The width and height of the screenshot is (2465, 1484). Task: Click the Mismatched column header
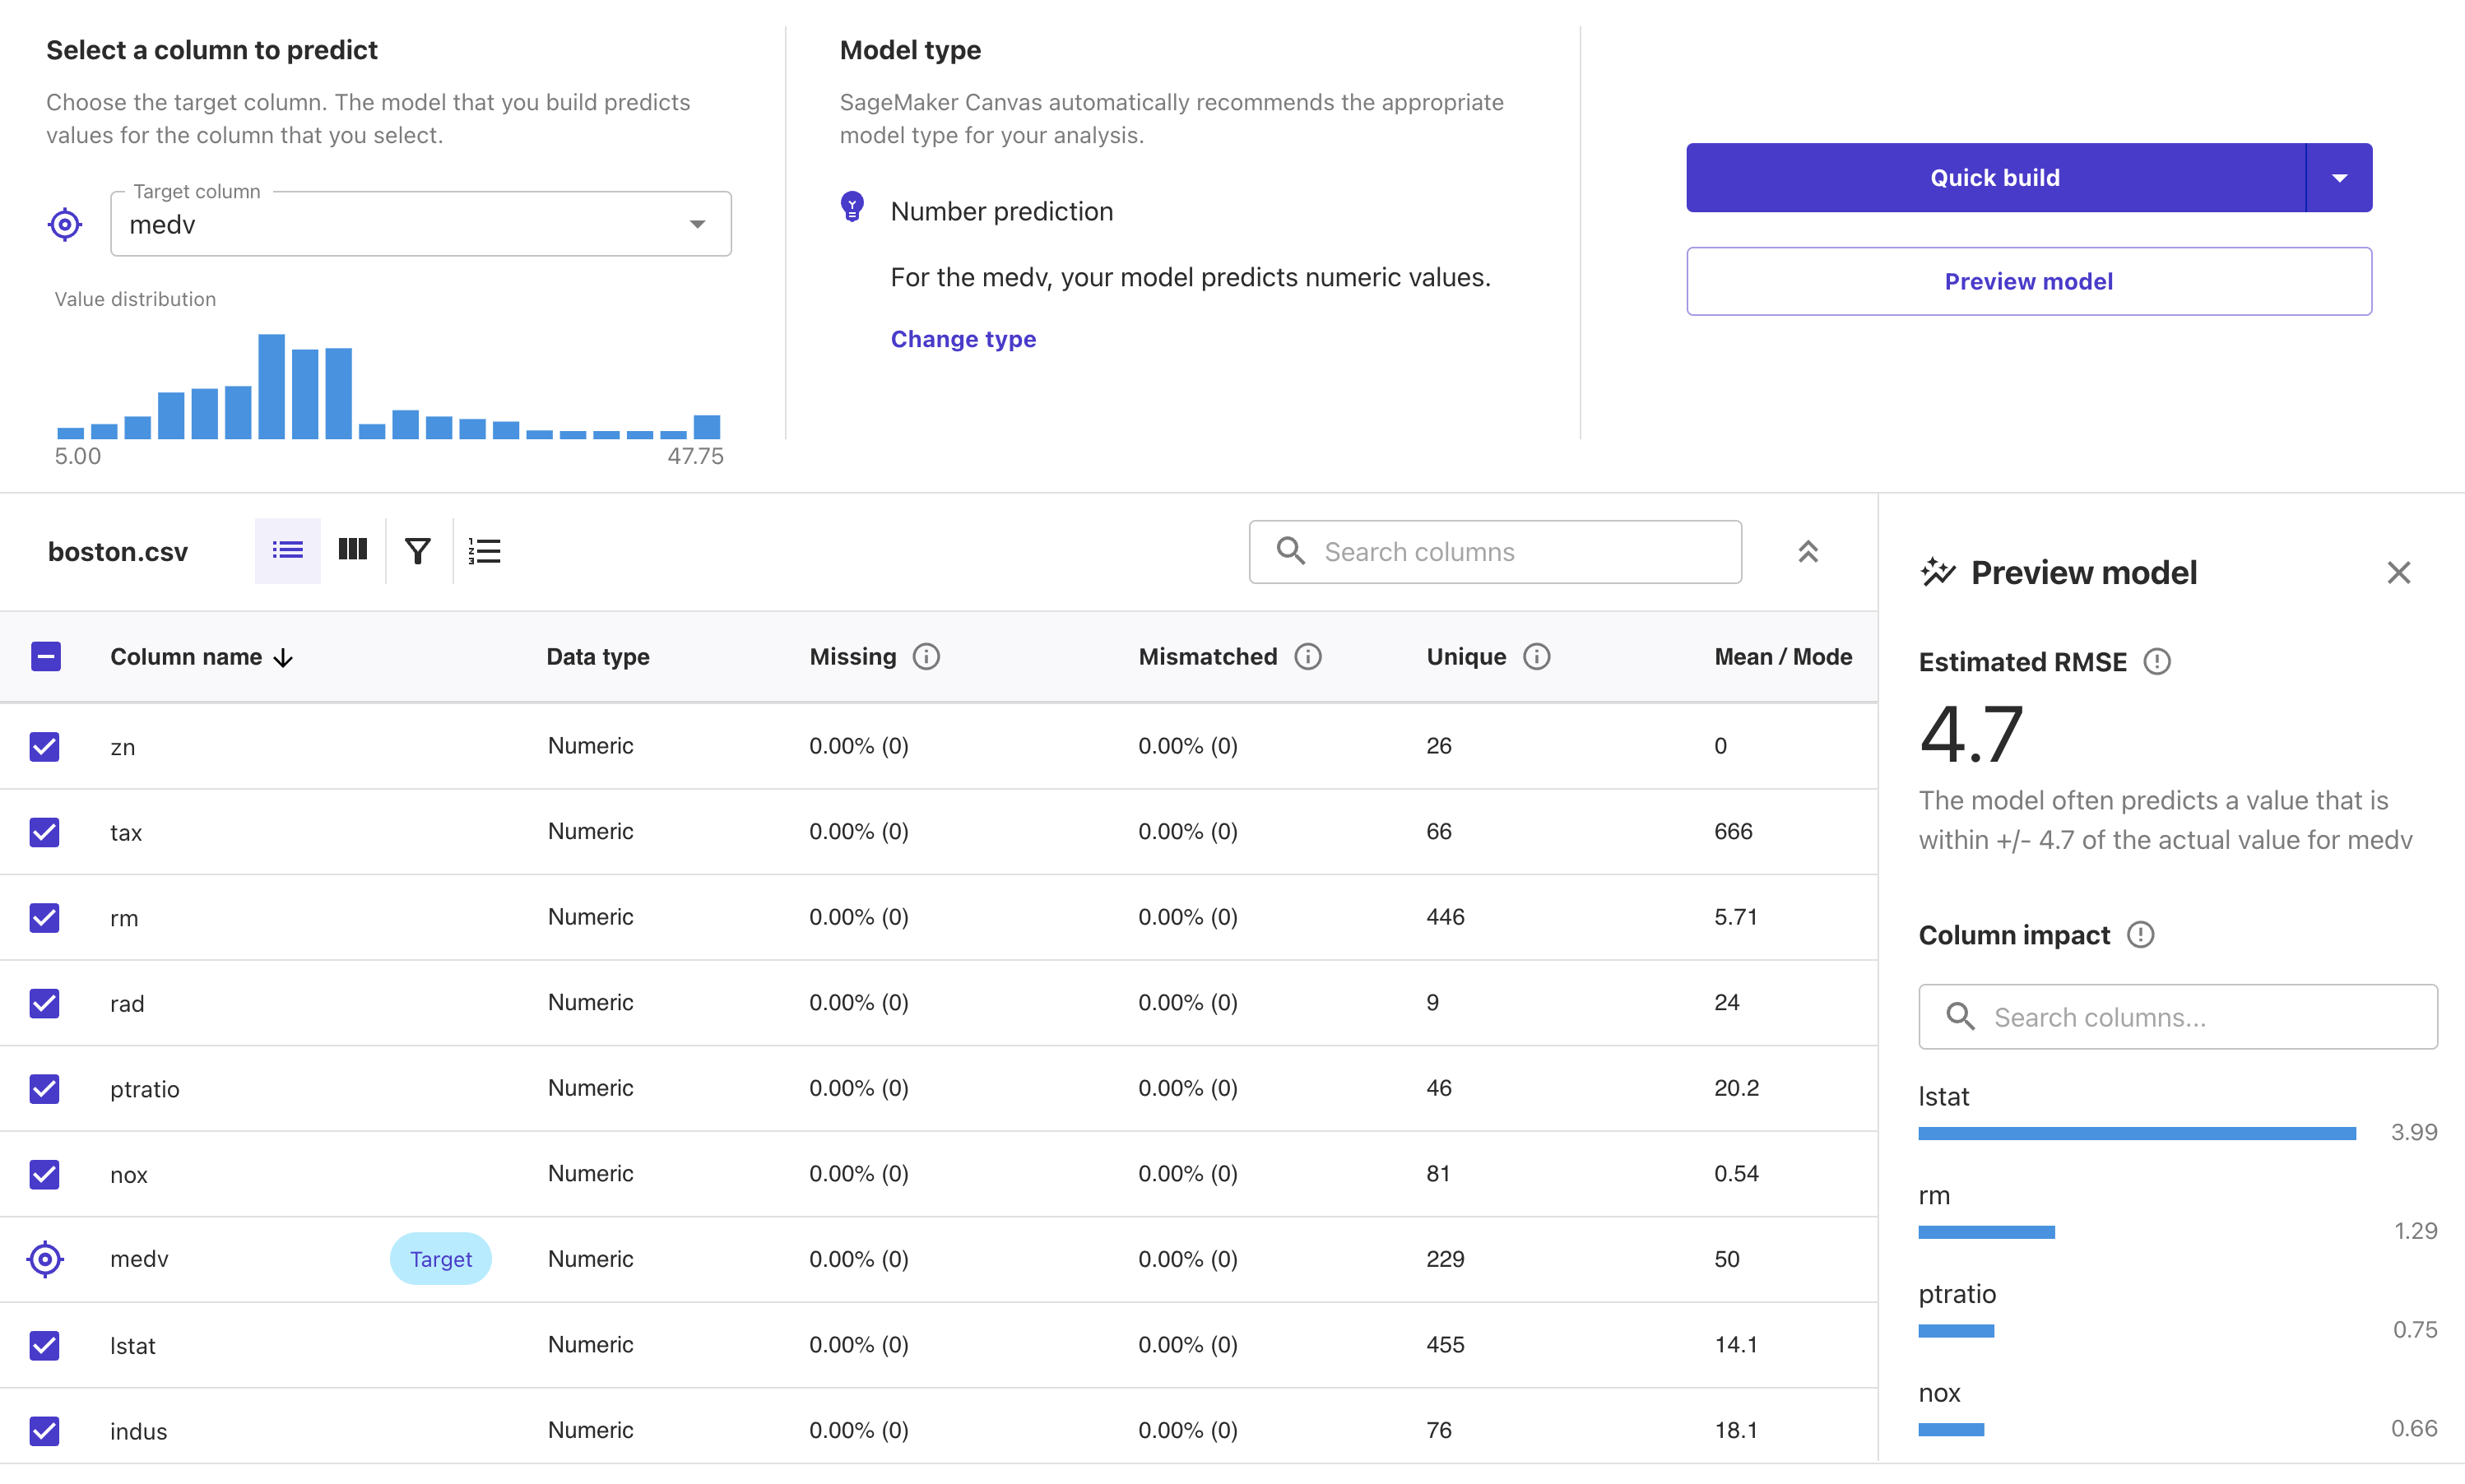1207,657
